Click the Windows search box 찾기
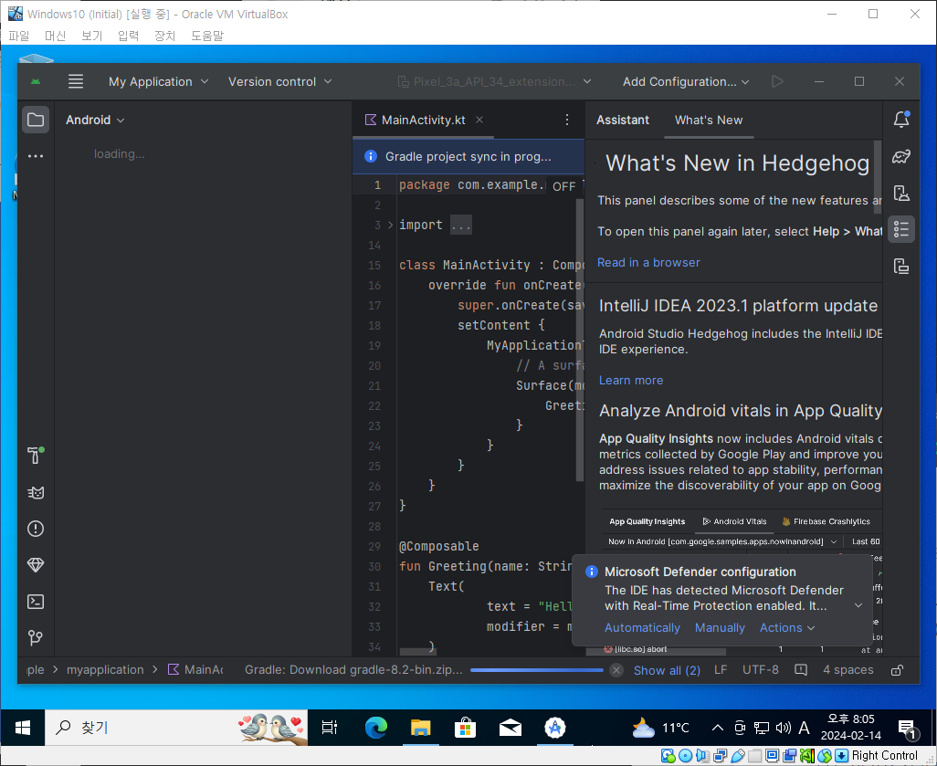The width and height of the screenshot is (937, 766). click(176, 727)
